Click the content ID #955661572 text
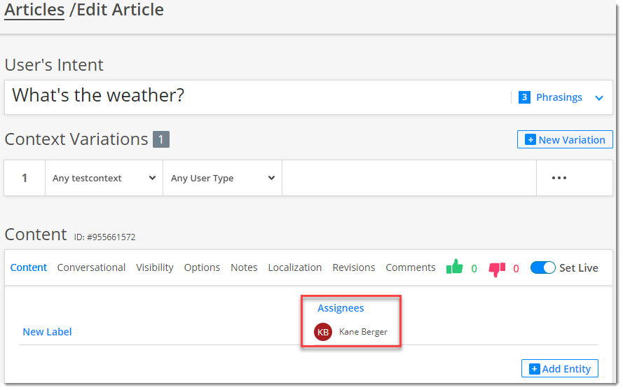The image size is (623, 390). [x=105, y=237]
